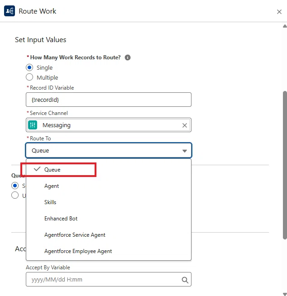Click the vertical scrollbar thumb
The width and height of the screenshot is (287, 296).
(x=285, y=165)
